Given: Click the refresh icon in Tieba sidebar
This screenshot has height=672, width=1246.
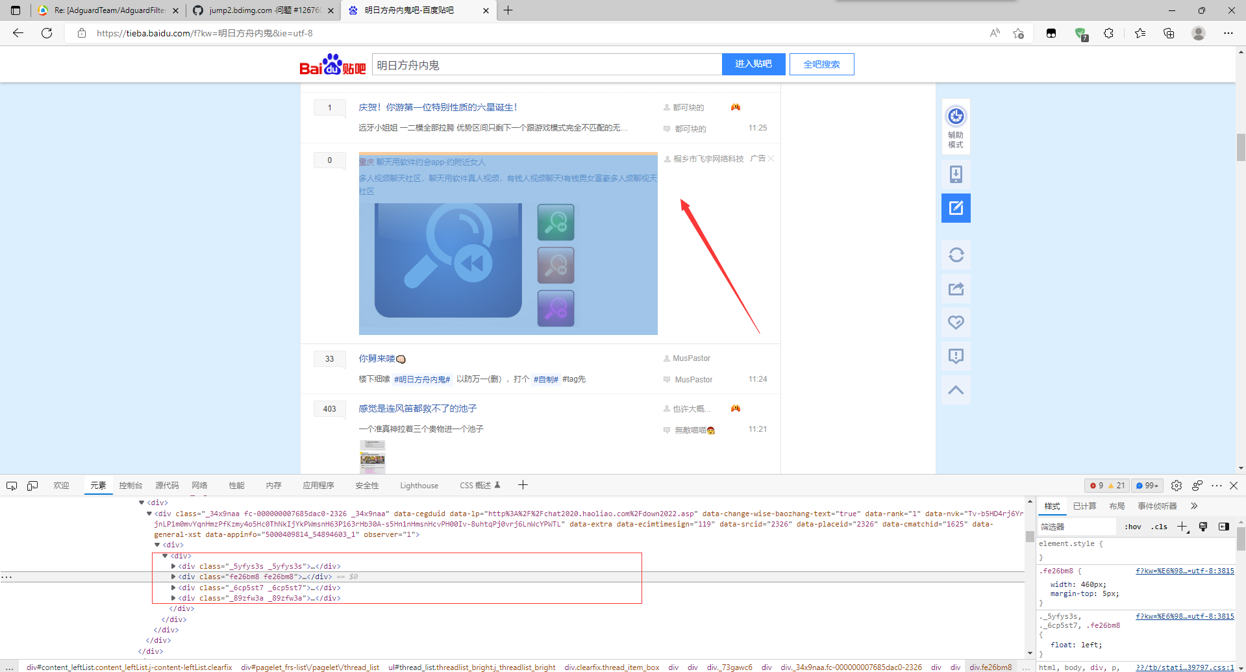Looking at the screenshot, I should click(955, 255).
